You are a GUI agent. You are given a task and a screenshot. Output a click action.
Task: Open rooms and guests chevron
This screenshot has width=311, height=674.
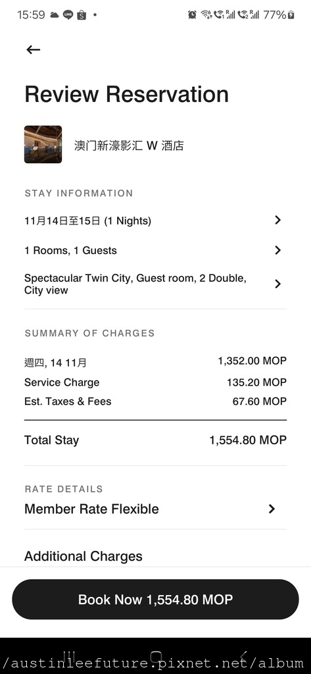pos(278,250)
